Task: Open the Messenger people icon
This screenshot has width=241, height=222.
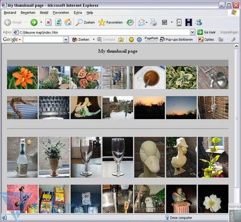Action: 198,23
